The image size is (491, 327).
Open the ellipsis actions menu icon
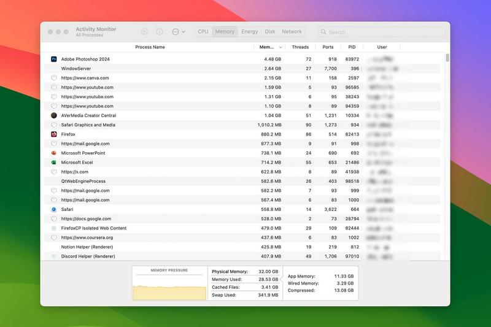176,32
